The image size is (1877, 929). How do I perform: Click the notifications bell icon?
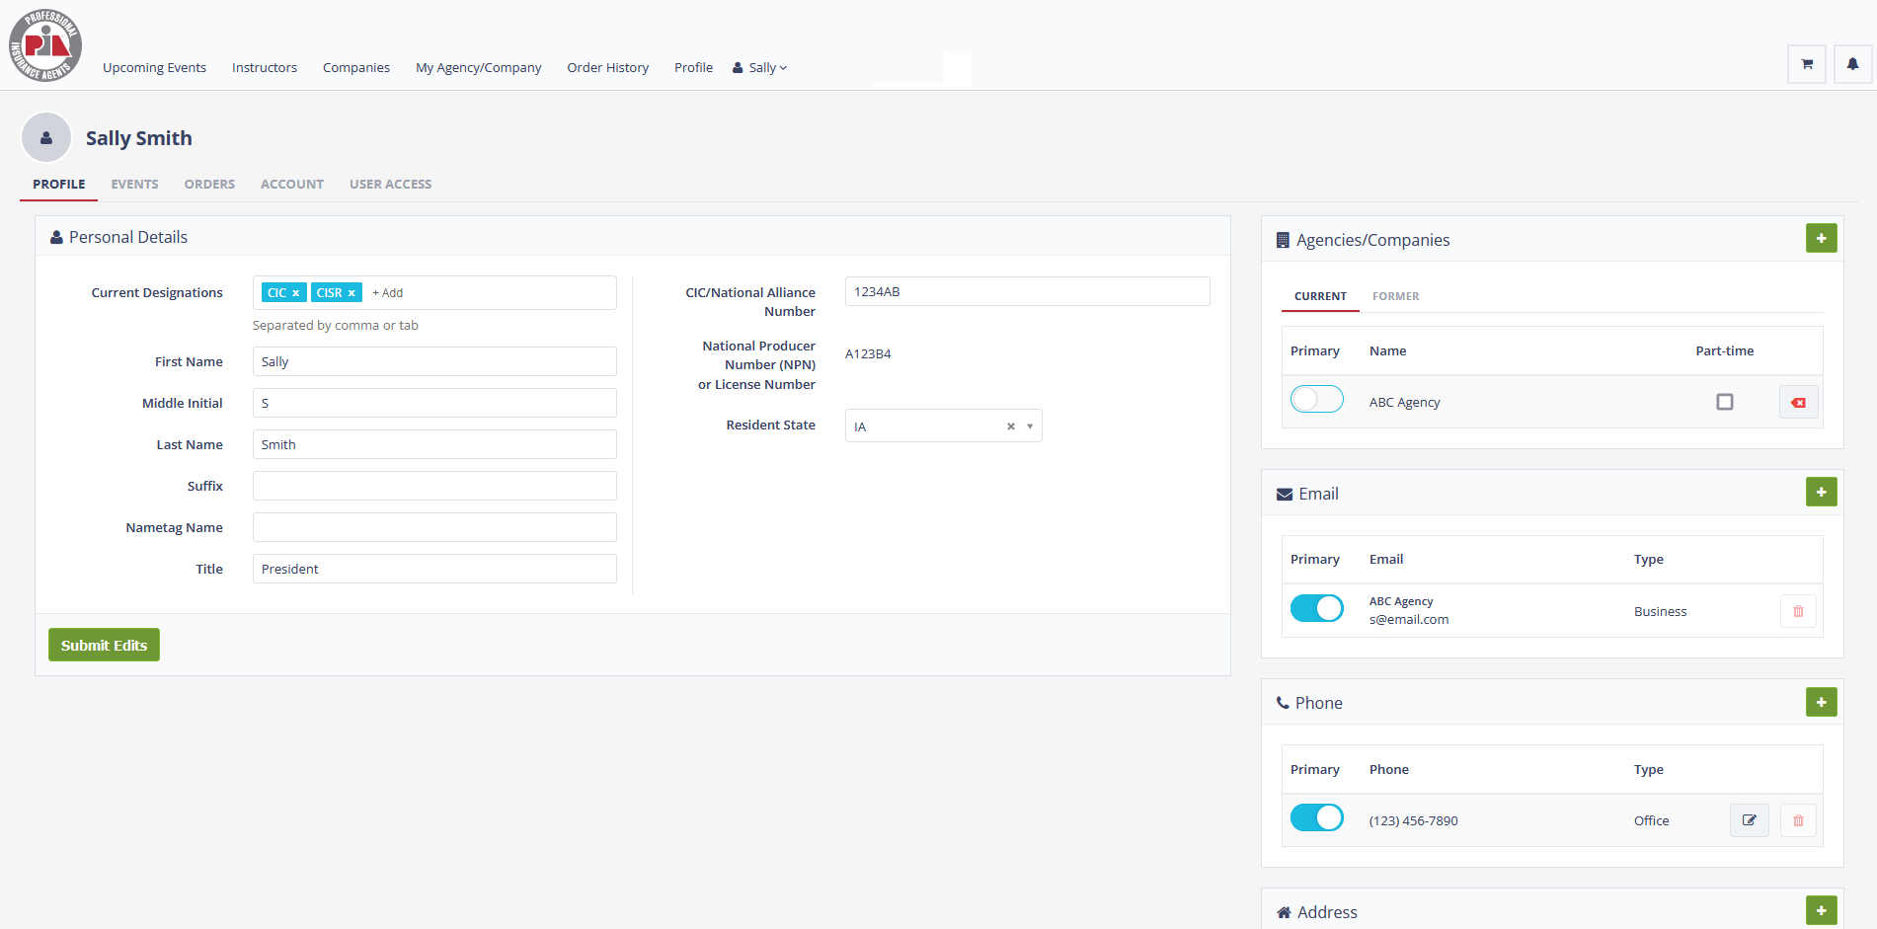(x=1852, y=65)
